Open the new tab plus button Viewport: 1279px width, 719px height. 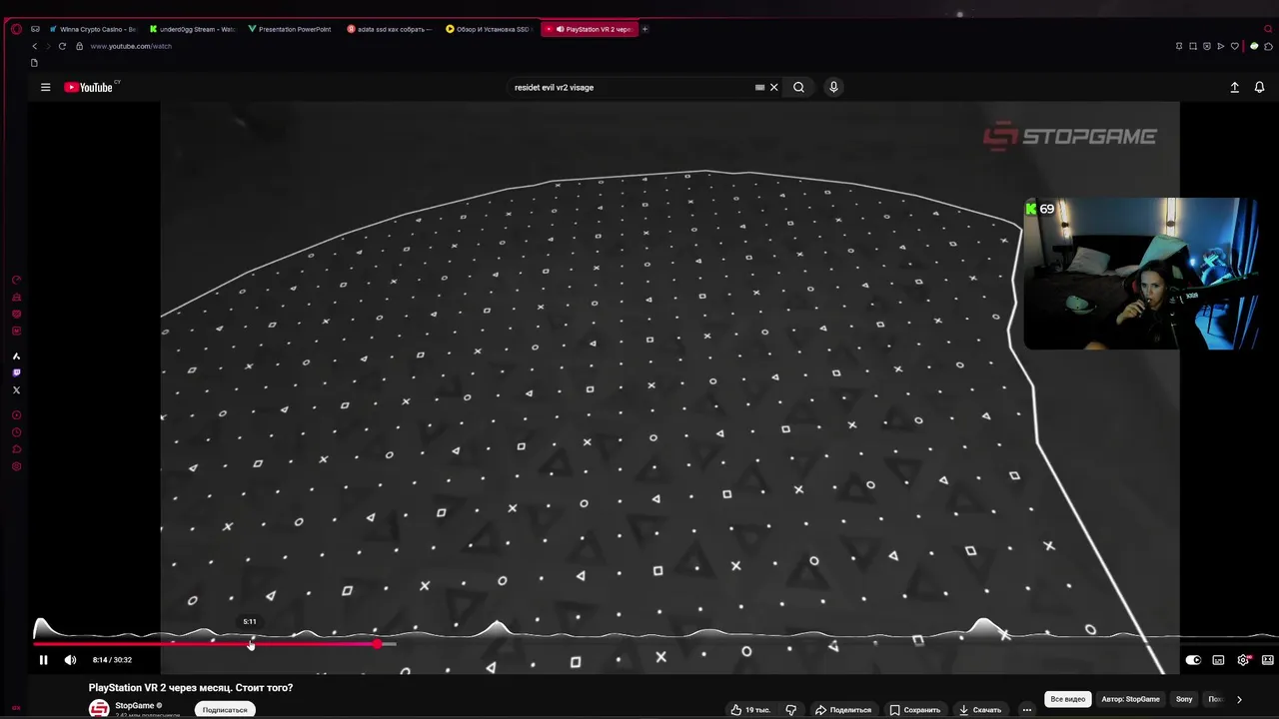click(x=644, y=29)
